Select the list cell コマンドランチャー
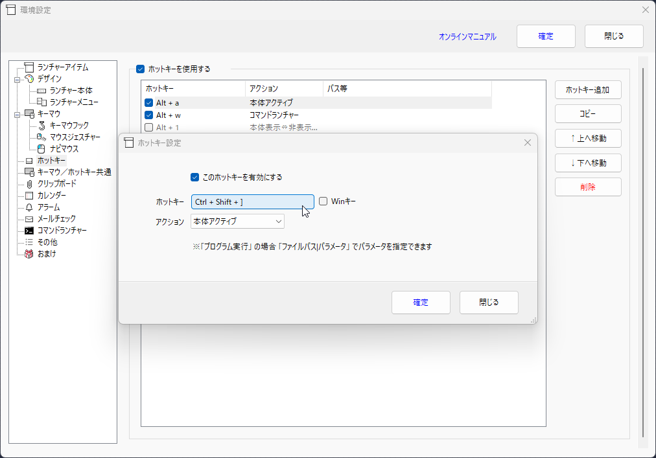The height and width of the screenshot is (458, 656). pyautogui.click(x=274, y=115)
